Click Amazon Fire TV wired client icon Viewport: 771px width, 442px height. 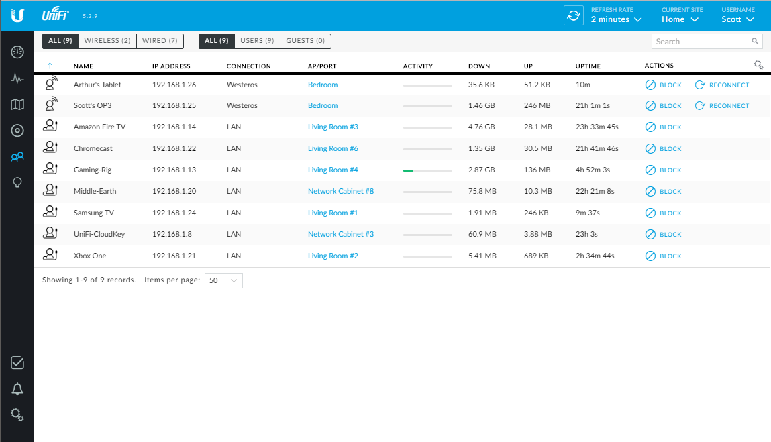50,126
